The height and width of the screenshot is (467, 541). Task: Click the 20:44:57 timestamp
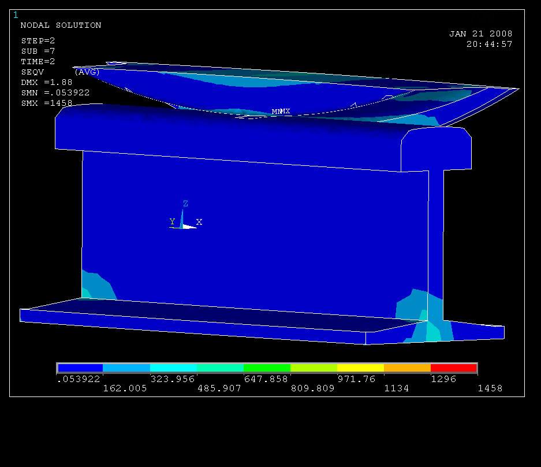tap(489, 44)
